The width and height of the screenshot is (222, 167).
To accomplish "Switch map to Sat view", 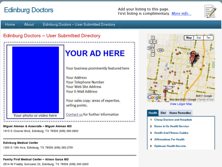I will pyautogui.click(x=198, y=38).
